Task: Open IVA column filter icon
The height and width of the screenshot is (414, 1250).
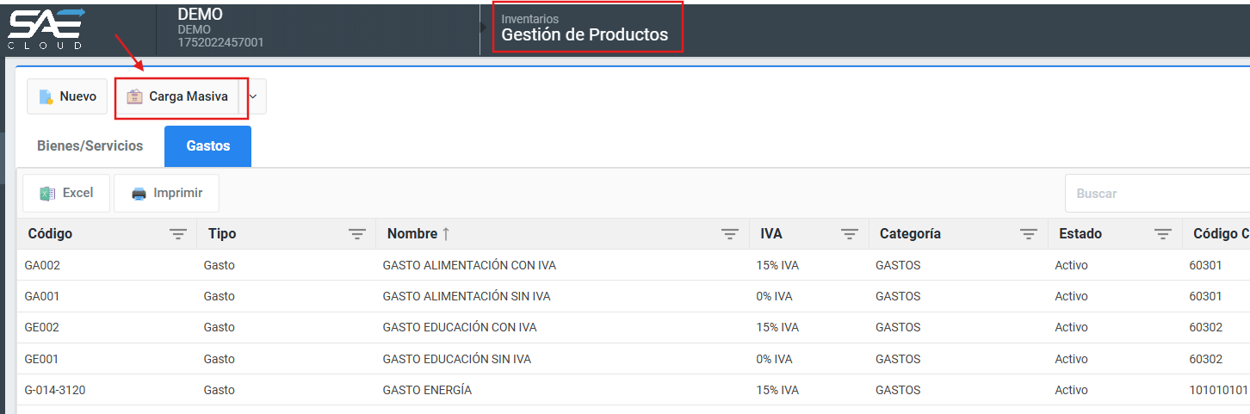Action: [x=850, y=234]
